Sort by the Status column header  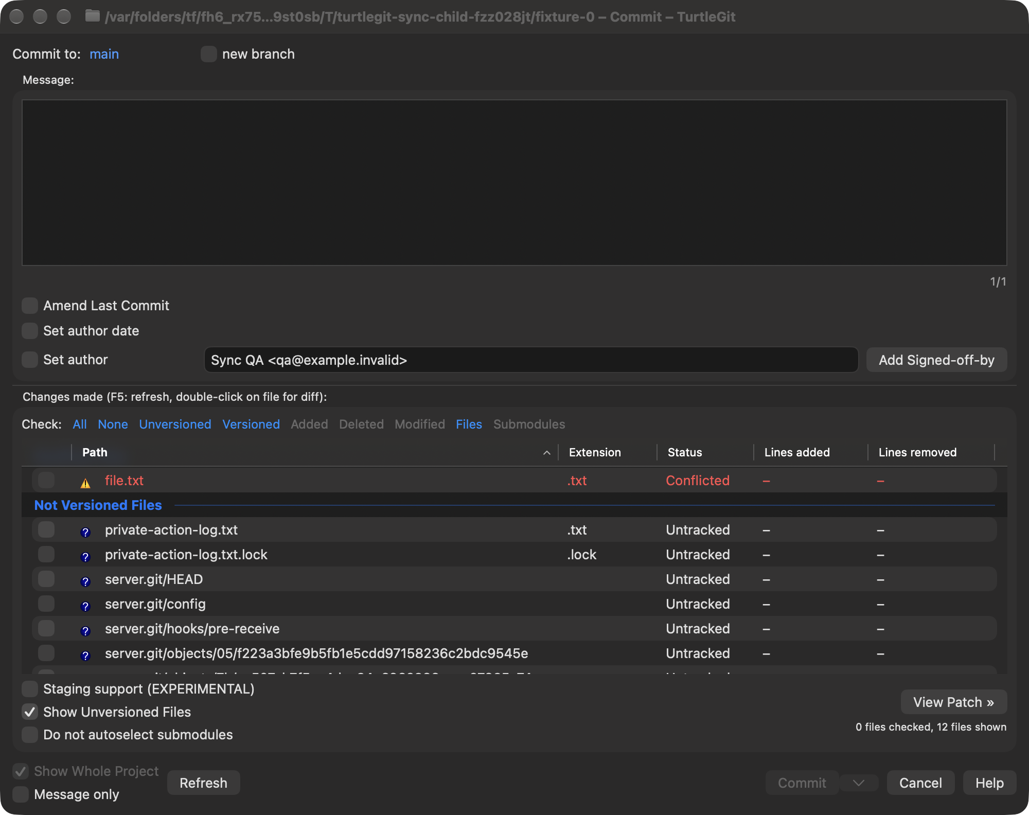coord(705,452)
